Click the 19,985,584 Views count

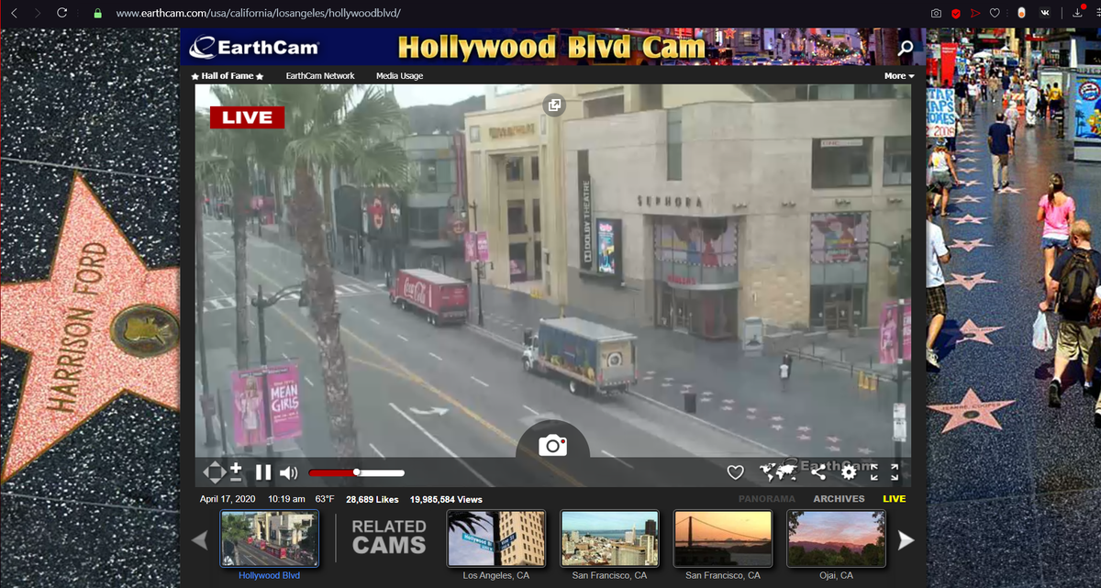tap(446, 499)
